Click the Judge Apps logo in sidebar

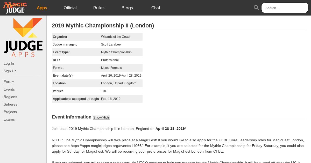[x=23, y=38]
